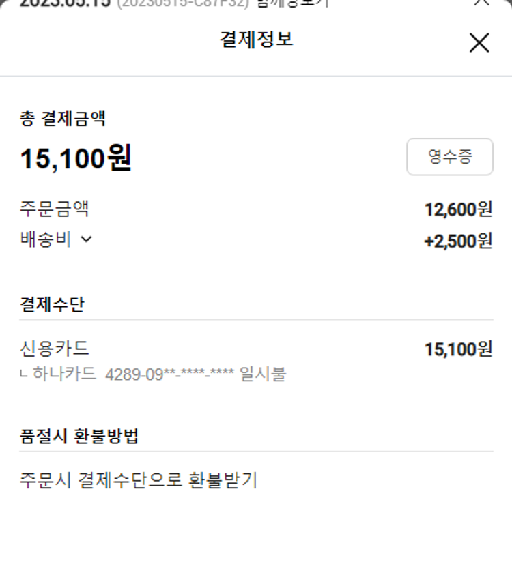Click the 품절시 환불방법 section heading
Image resolution: width=512 pixels, height=562 pixels.
[79, 437]
